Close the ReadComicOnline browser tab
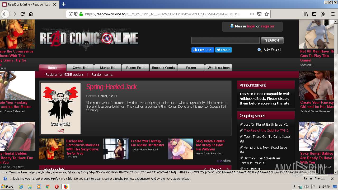The height and width of the screenshot is (190, 338). point(55,4)
